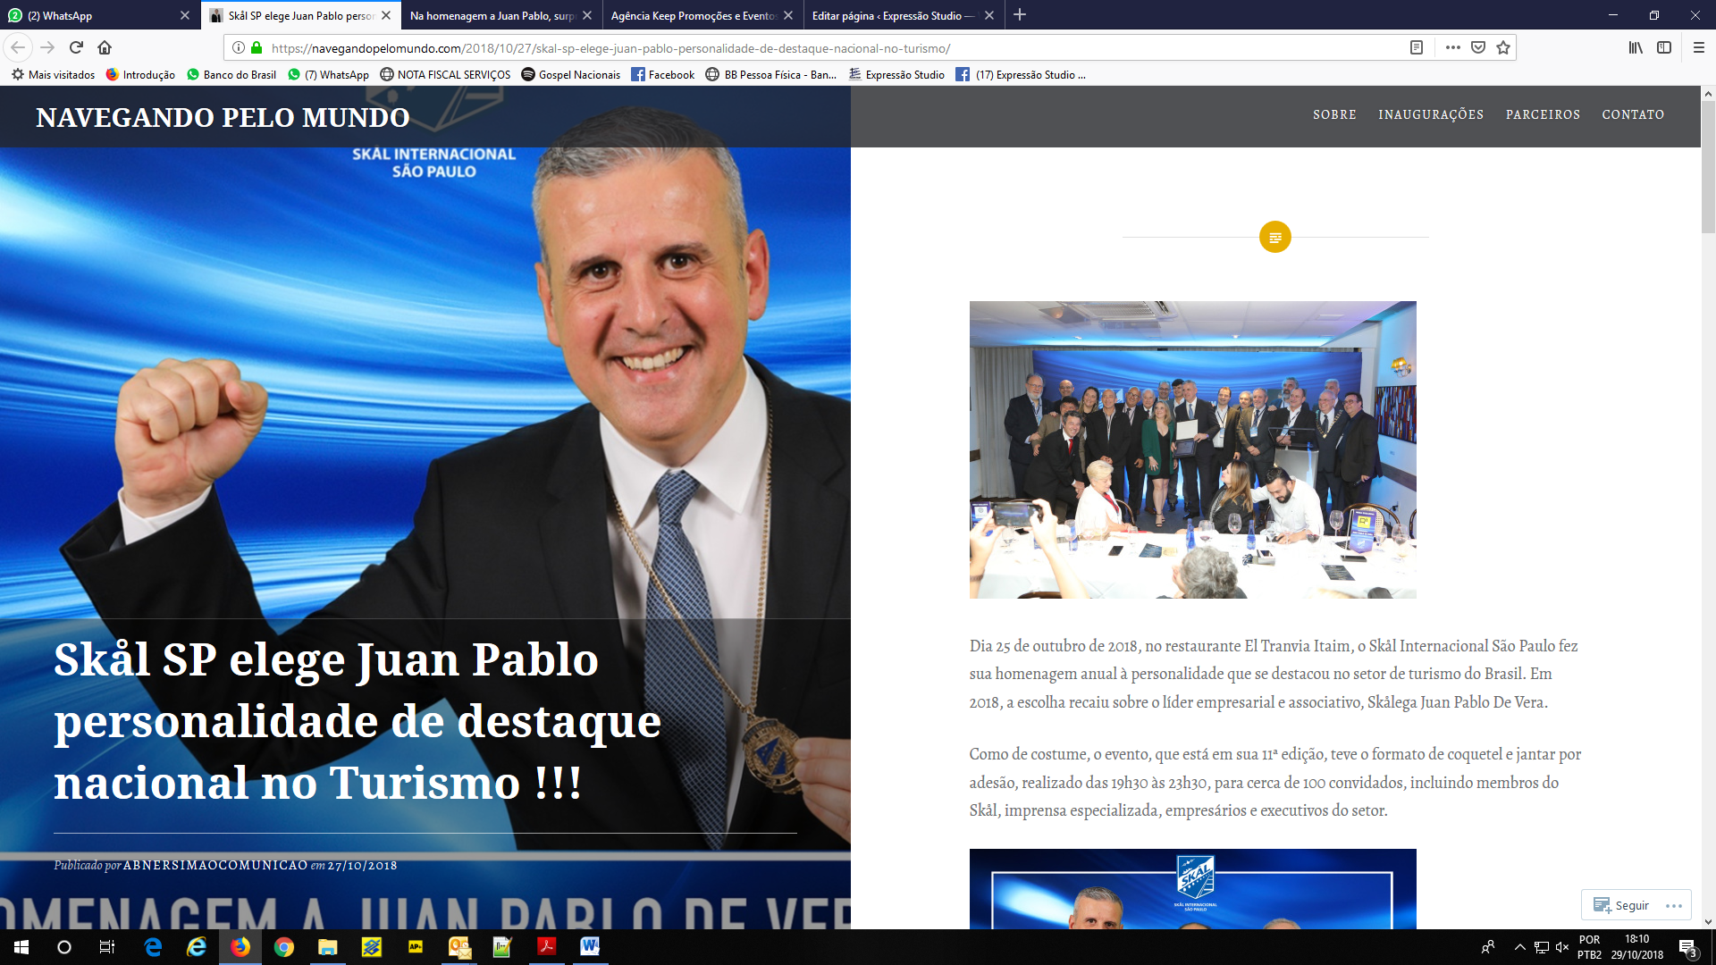
Task: Open page actions three-dot menu
Action: point(1453,47)
